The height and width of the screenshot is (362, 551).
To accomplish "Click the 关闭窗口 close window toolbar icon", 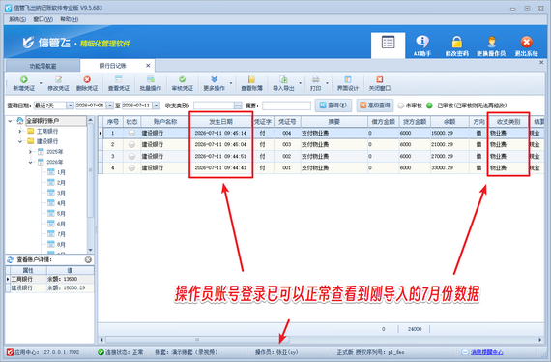I will coord(379,80).
